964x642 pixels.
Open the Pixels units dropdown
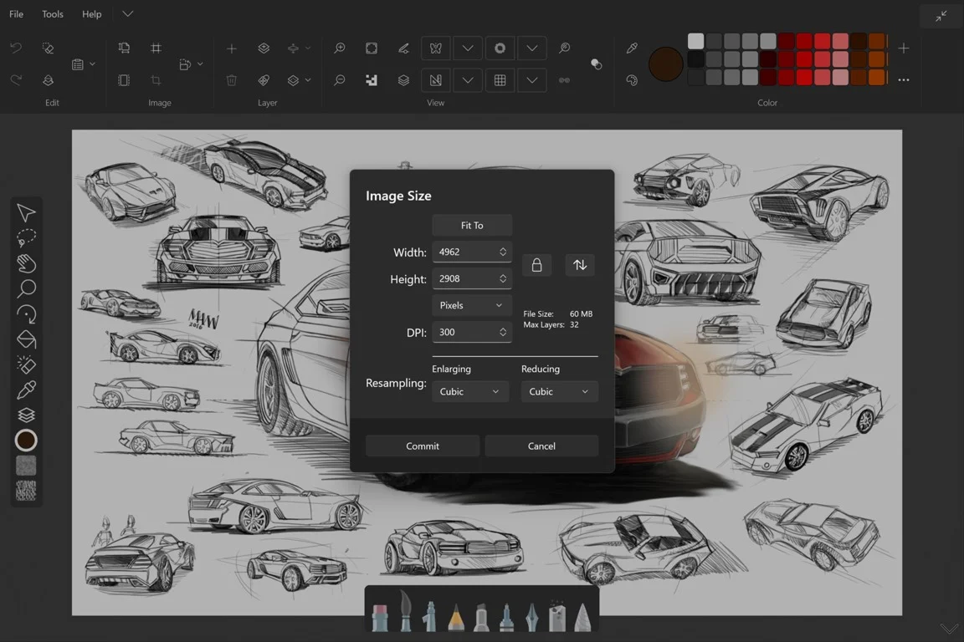tap(471, 305)
